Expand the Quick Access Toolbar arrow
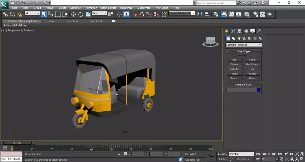Image resolution: width=305 pixels, height=162 pixels. coord(50,3)
